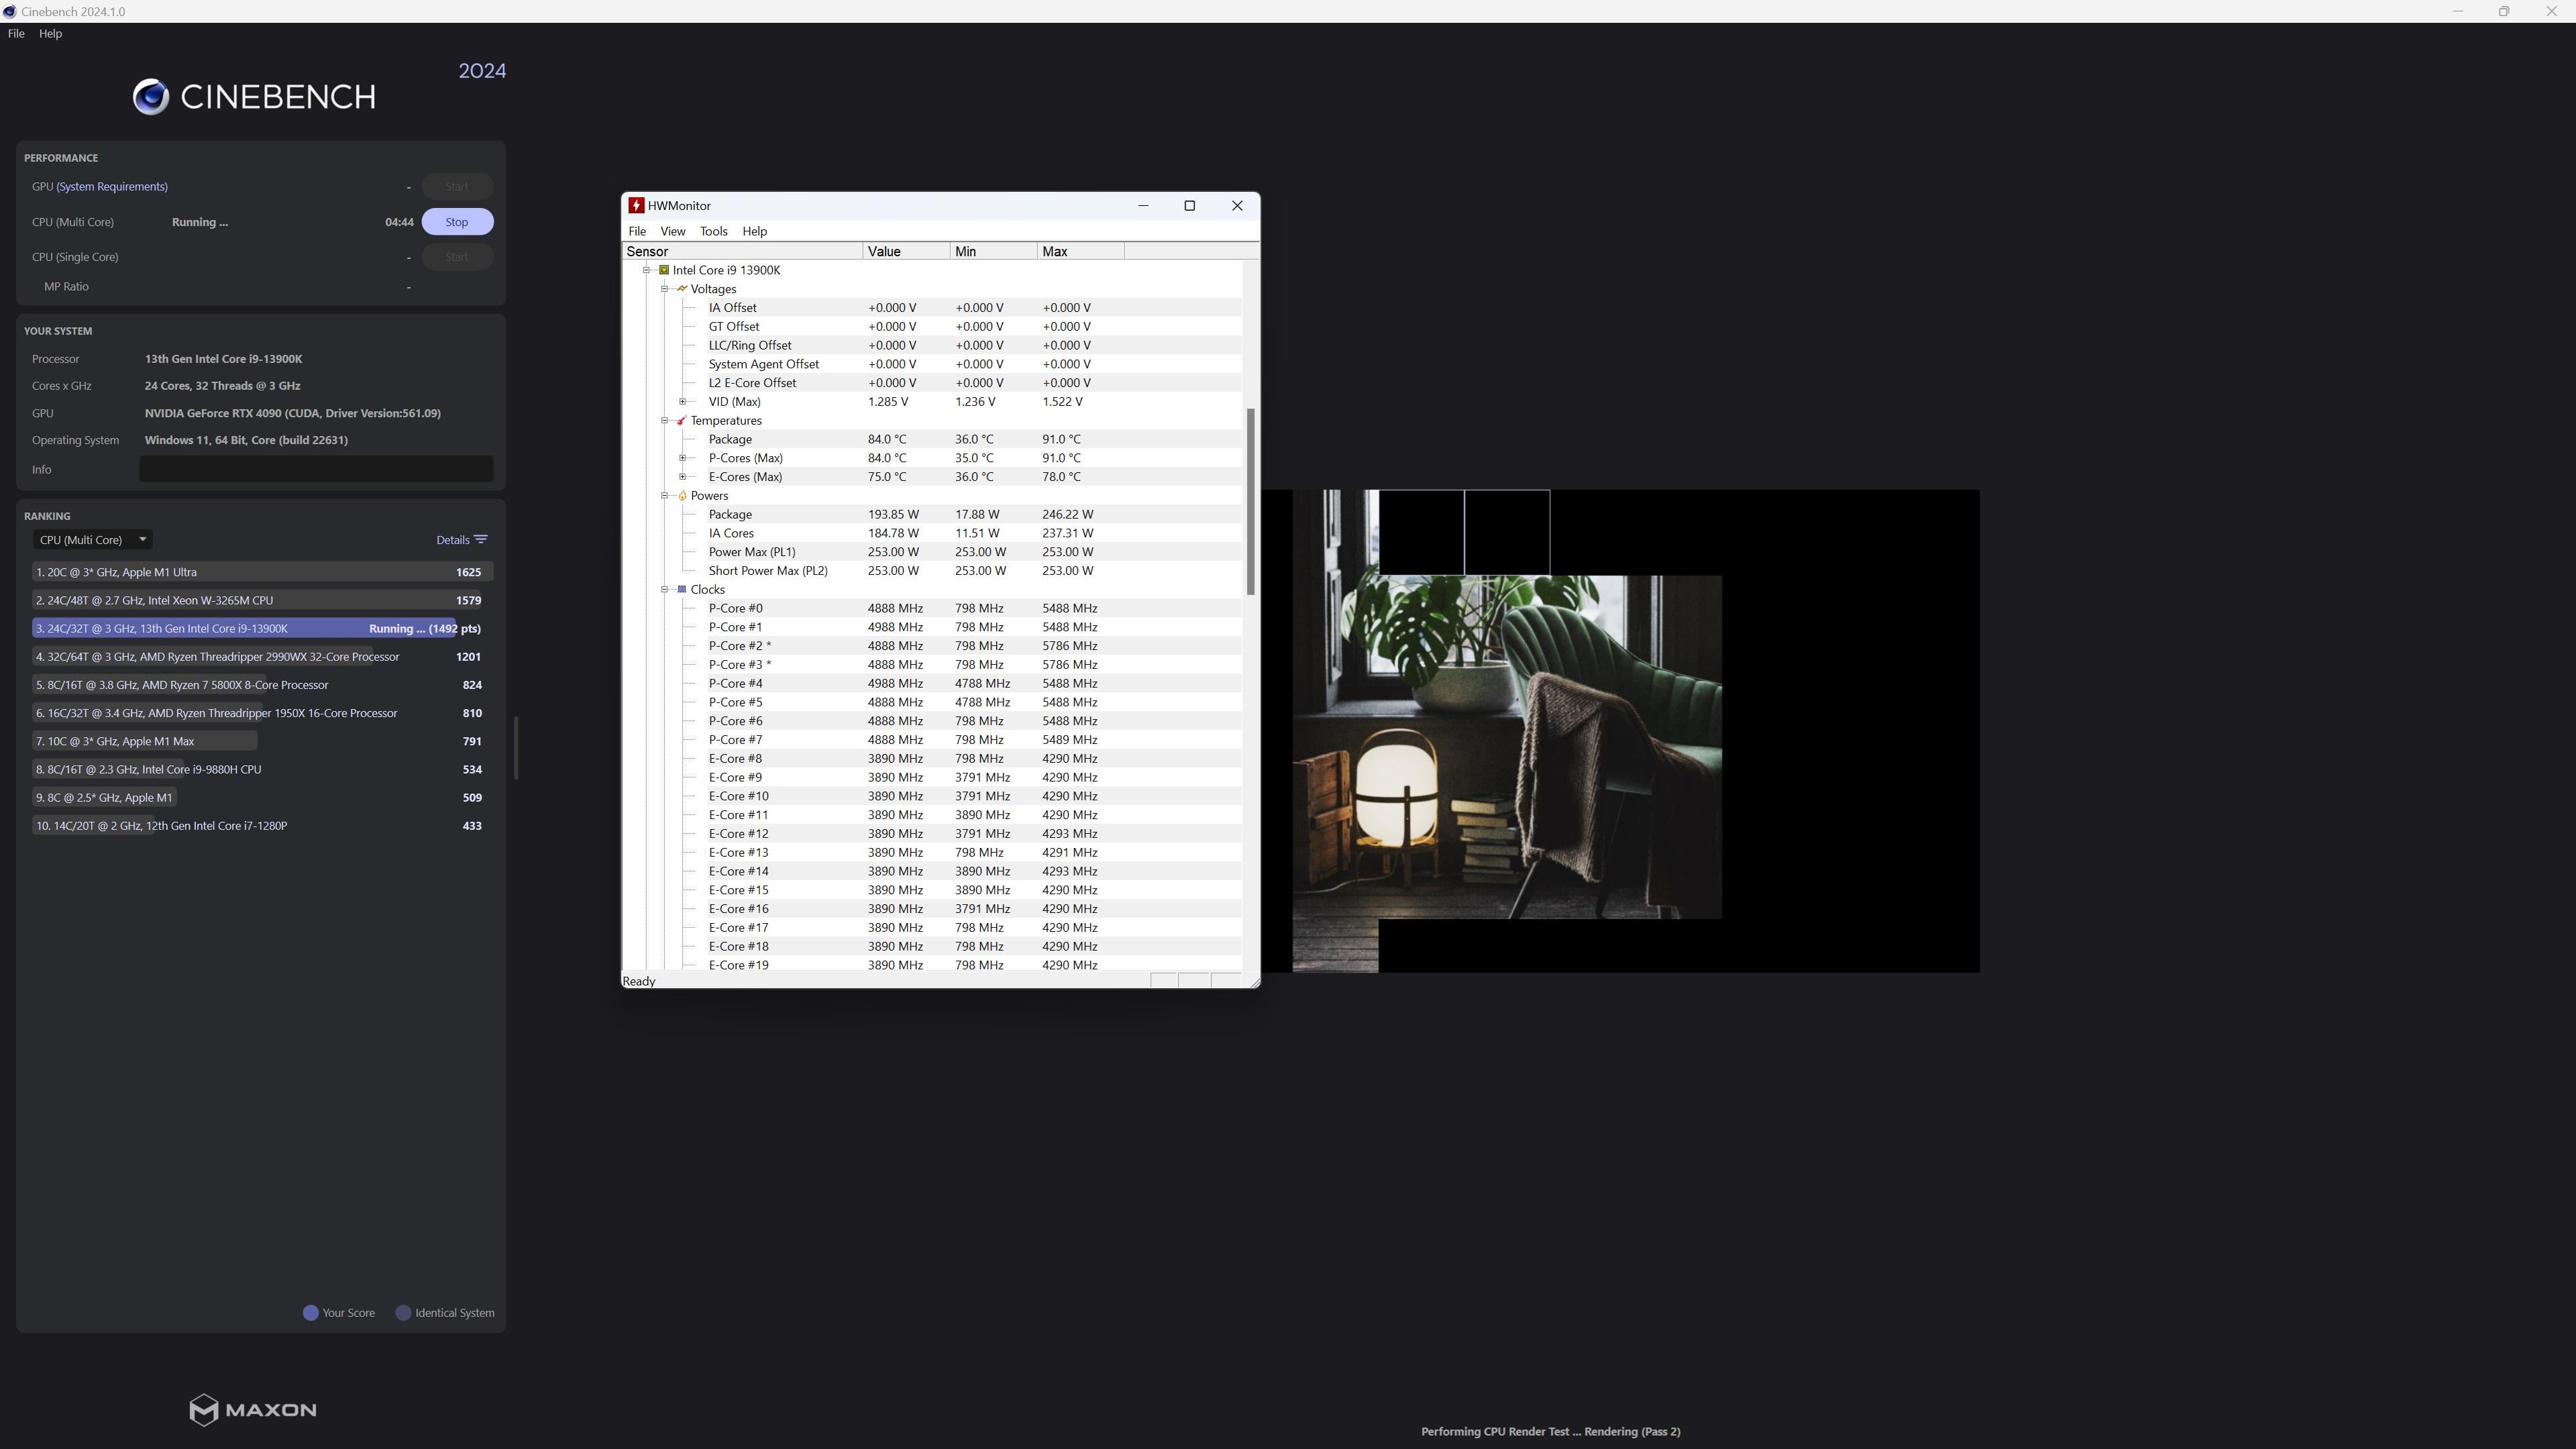Screen dimensions: 2576x1449
Task: Click the Value column header
Action: (907, 252)
